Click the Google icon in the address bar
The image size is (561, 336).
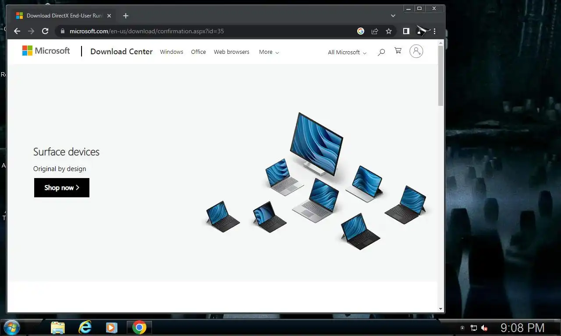361,31
